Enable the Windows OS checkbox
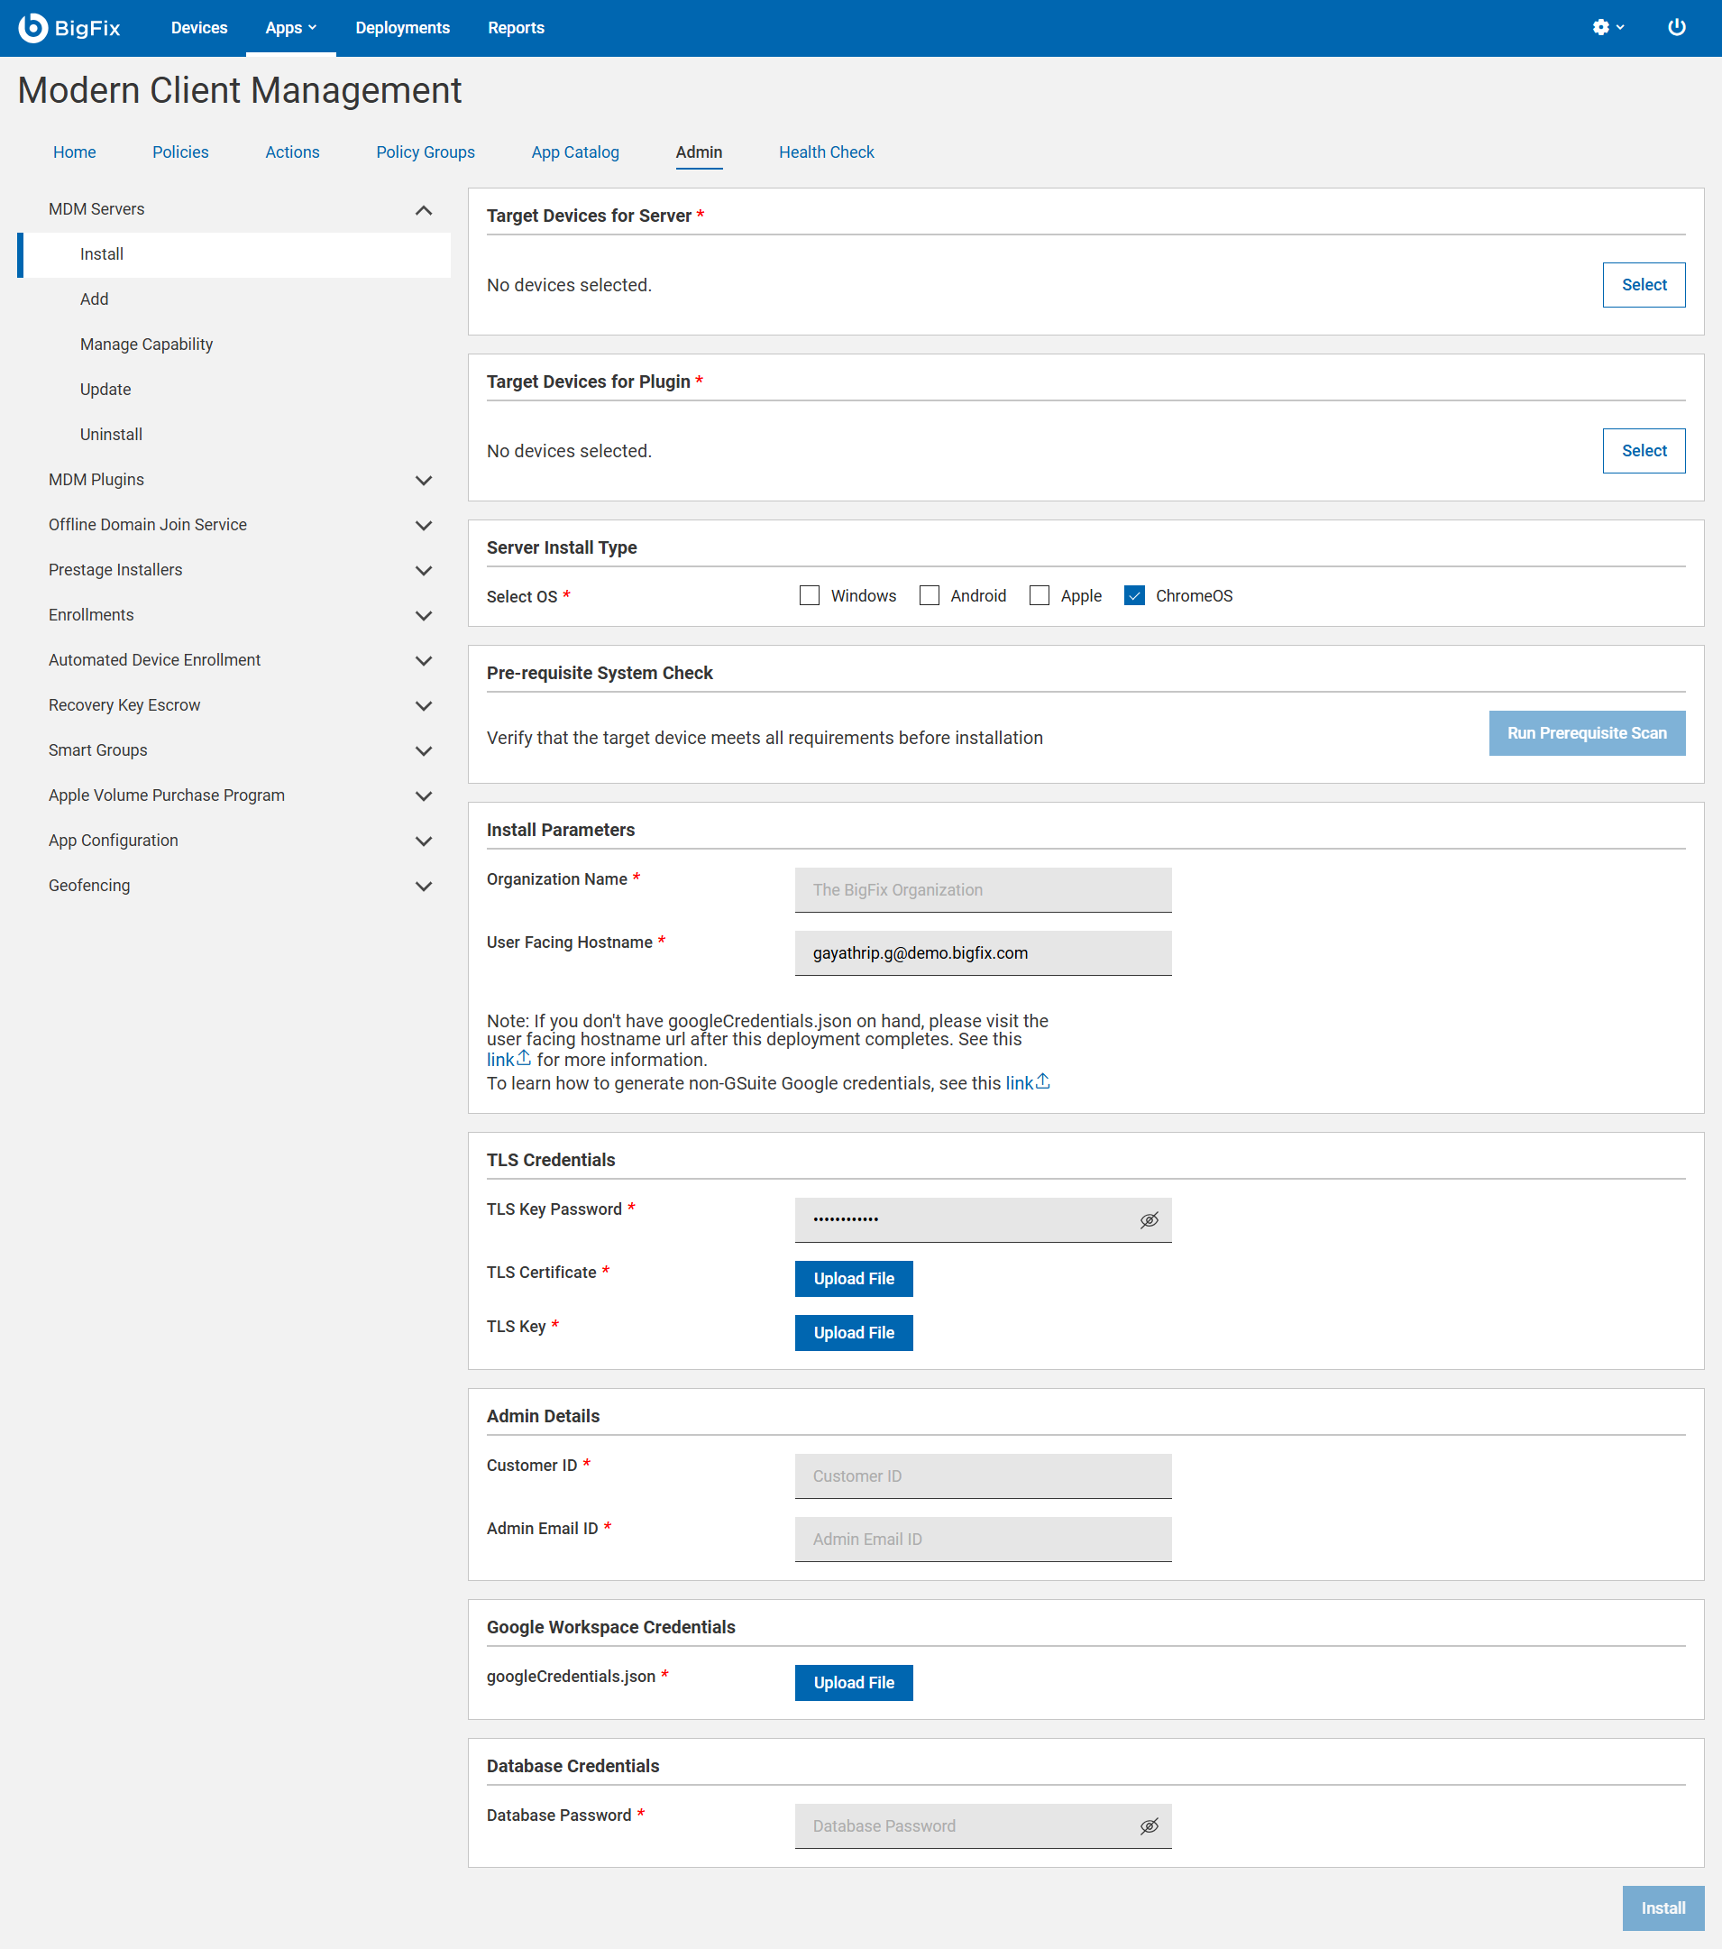The width and height of the screenshot is (1722, 1949). 809,596
